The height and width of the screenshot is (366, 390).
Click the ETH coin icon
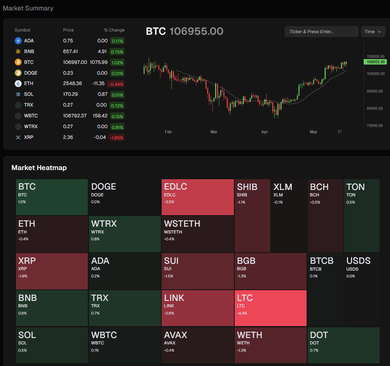point(18,83)
